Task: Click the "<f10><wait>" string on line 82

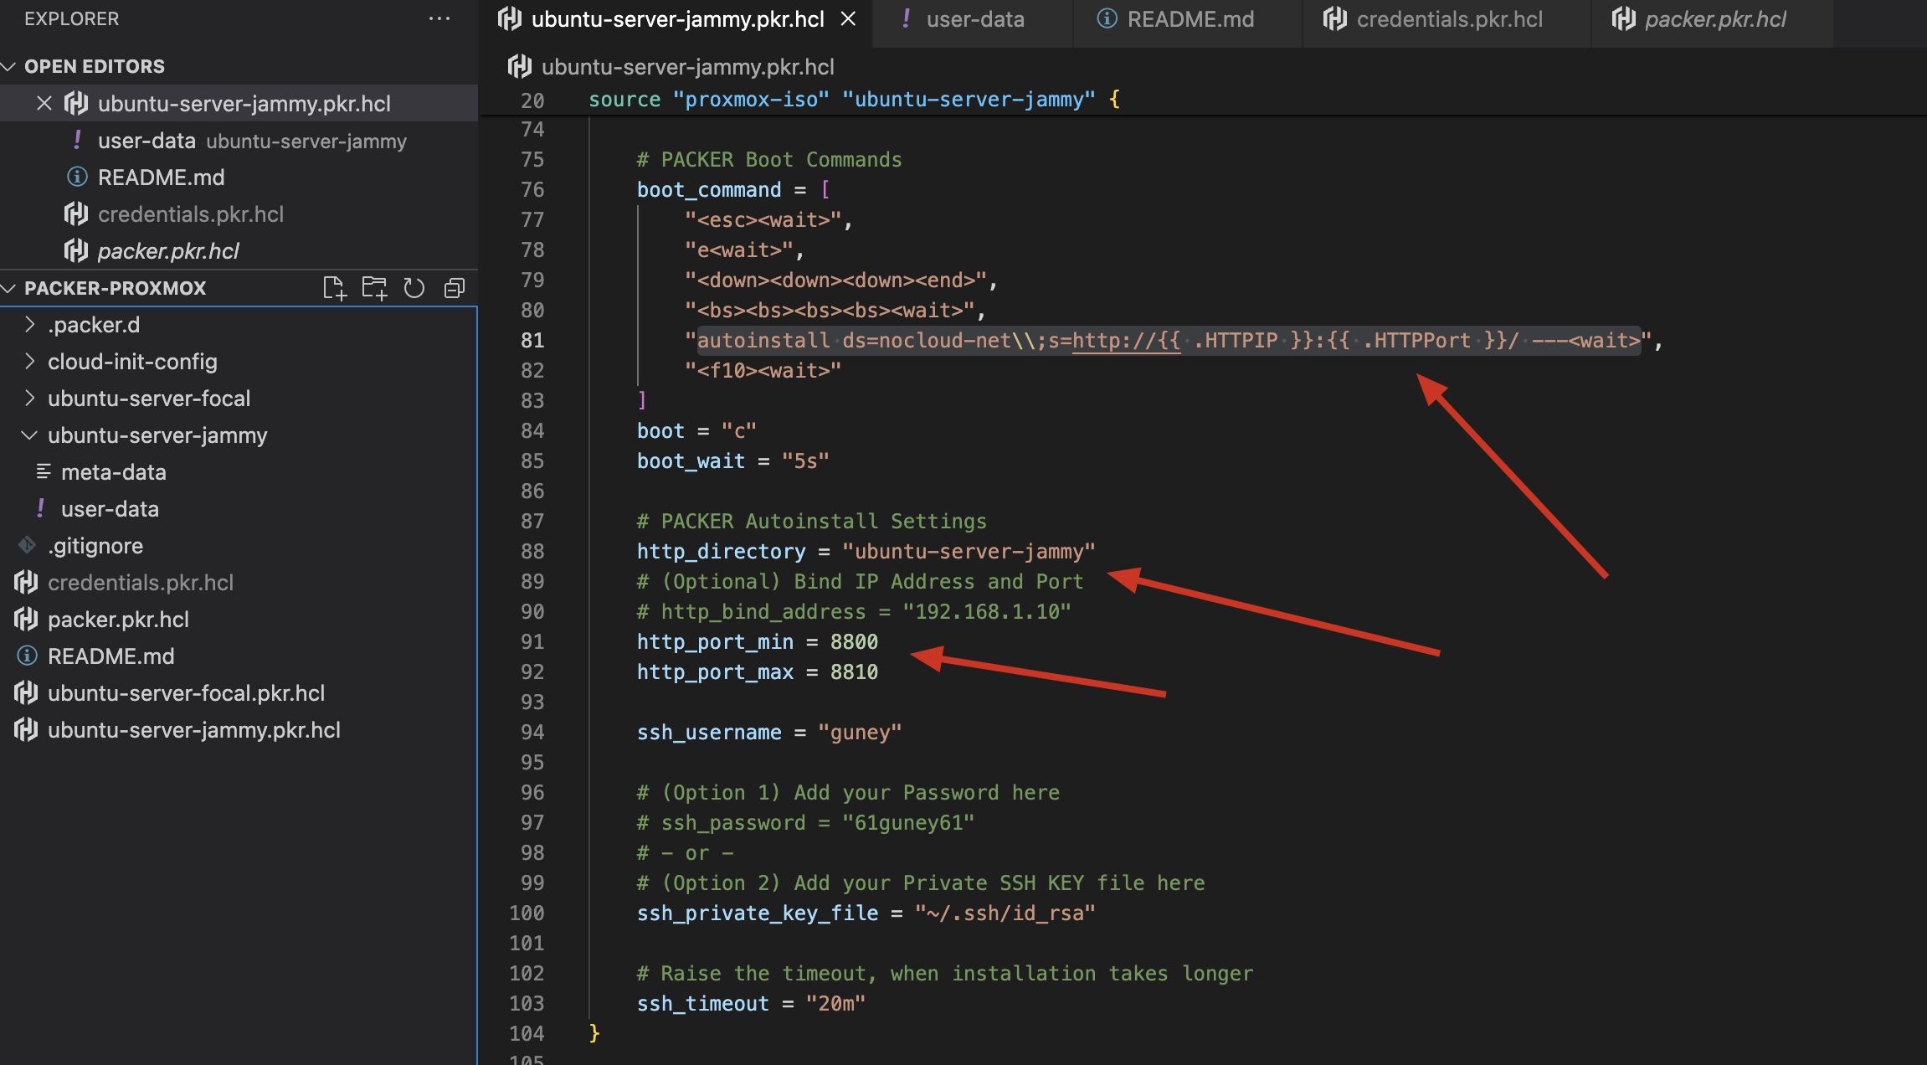Action: 763,370
